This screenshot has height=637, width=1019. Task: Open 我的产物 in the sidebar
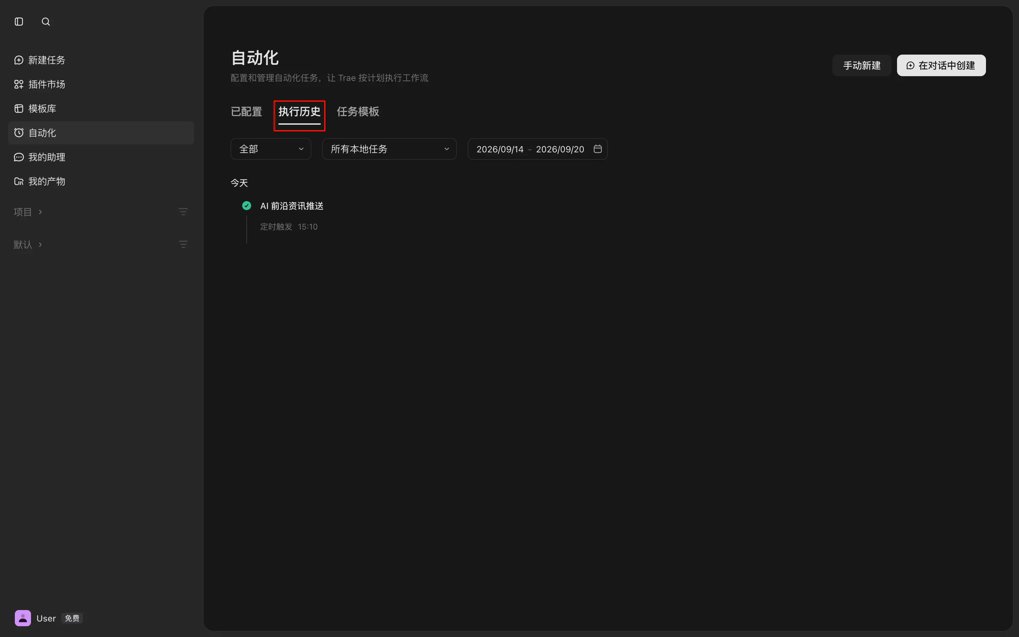[x=101, y=181]
